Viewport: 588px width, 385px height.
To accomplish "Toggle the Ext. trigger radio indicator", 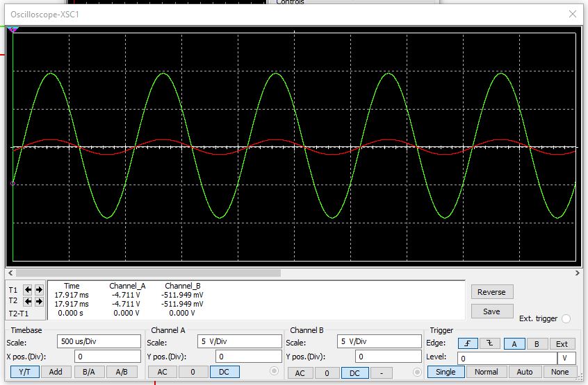I will pyautogui.click(x=566, y=319).
